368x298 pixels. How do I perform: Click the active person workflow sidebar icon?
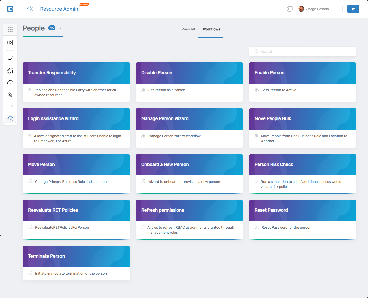click(10, 119)
